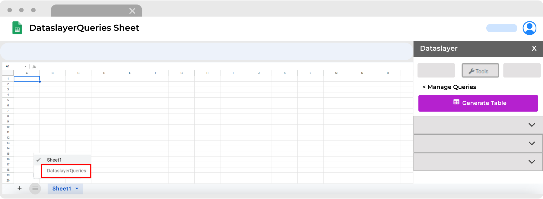The width and height of the screenshot is (543, 199).
Task: Open the all sheets hamburger menu
Action: click(x=35, y=188)
